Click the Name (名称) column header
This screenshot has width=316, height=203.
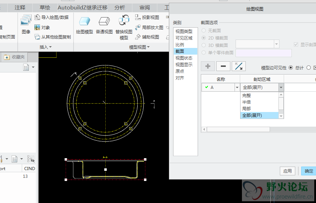pos(221,79)
